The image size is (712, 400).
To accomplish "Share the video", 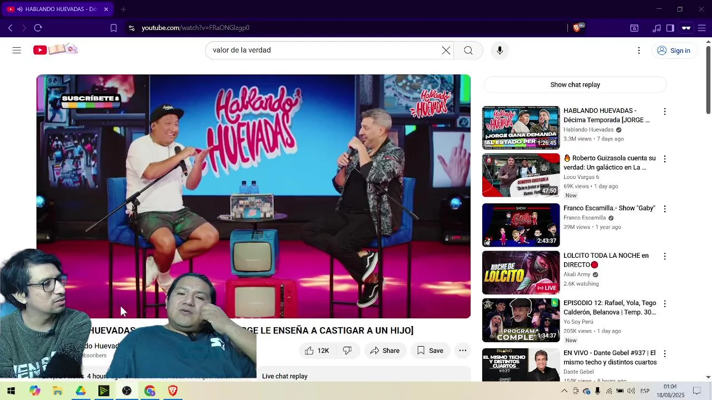I will (x=385, y=351).
